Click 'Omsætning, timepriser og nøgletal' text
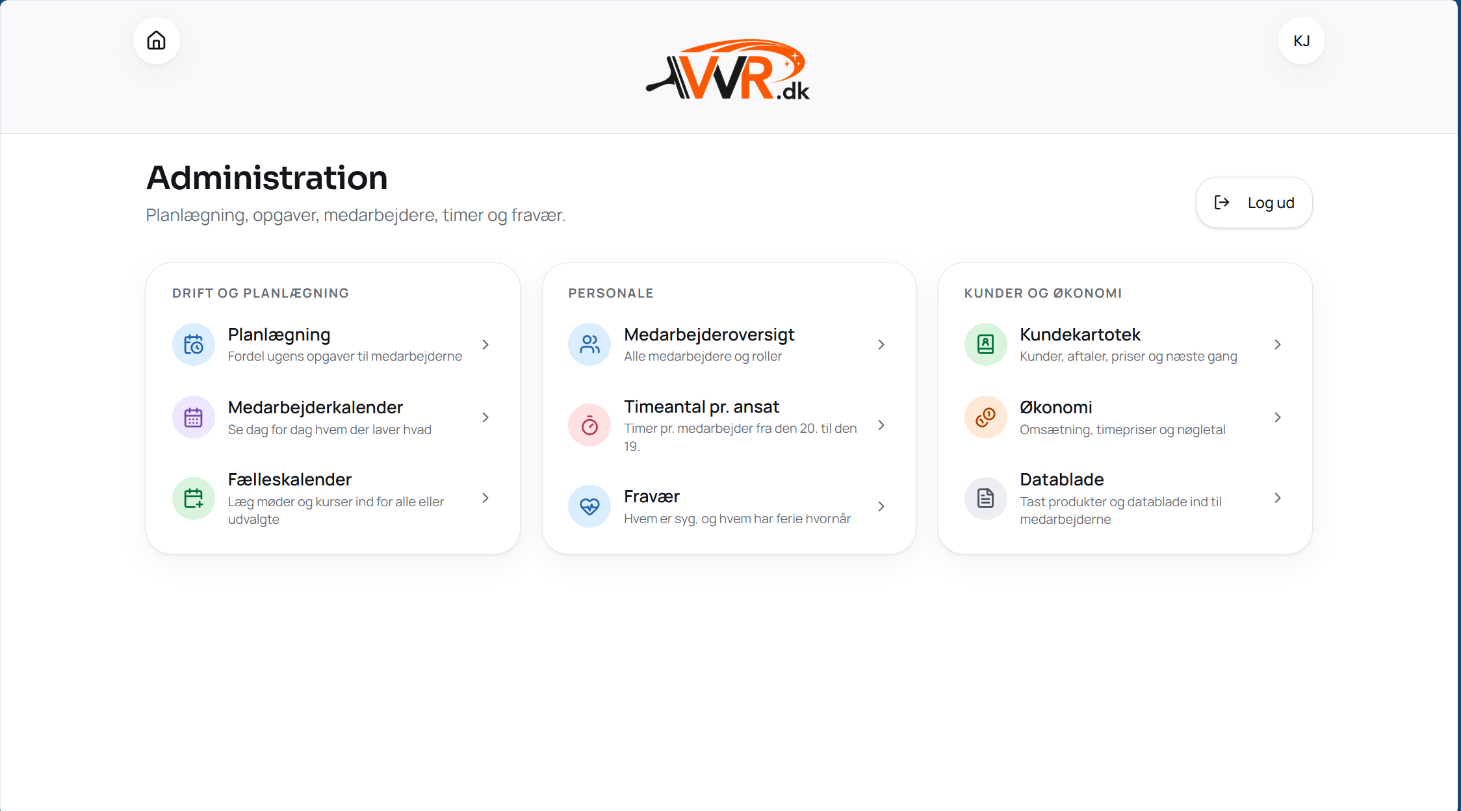The width and height of the screenshot is (1461, 811). (1122, 430)
